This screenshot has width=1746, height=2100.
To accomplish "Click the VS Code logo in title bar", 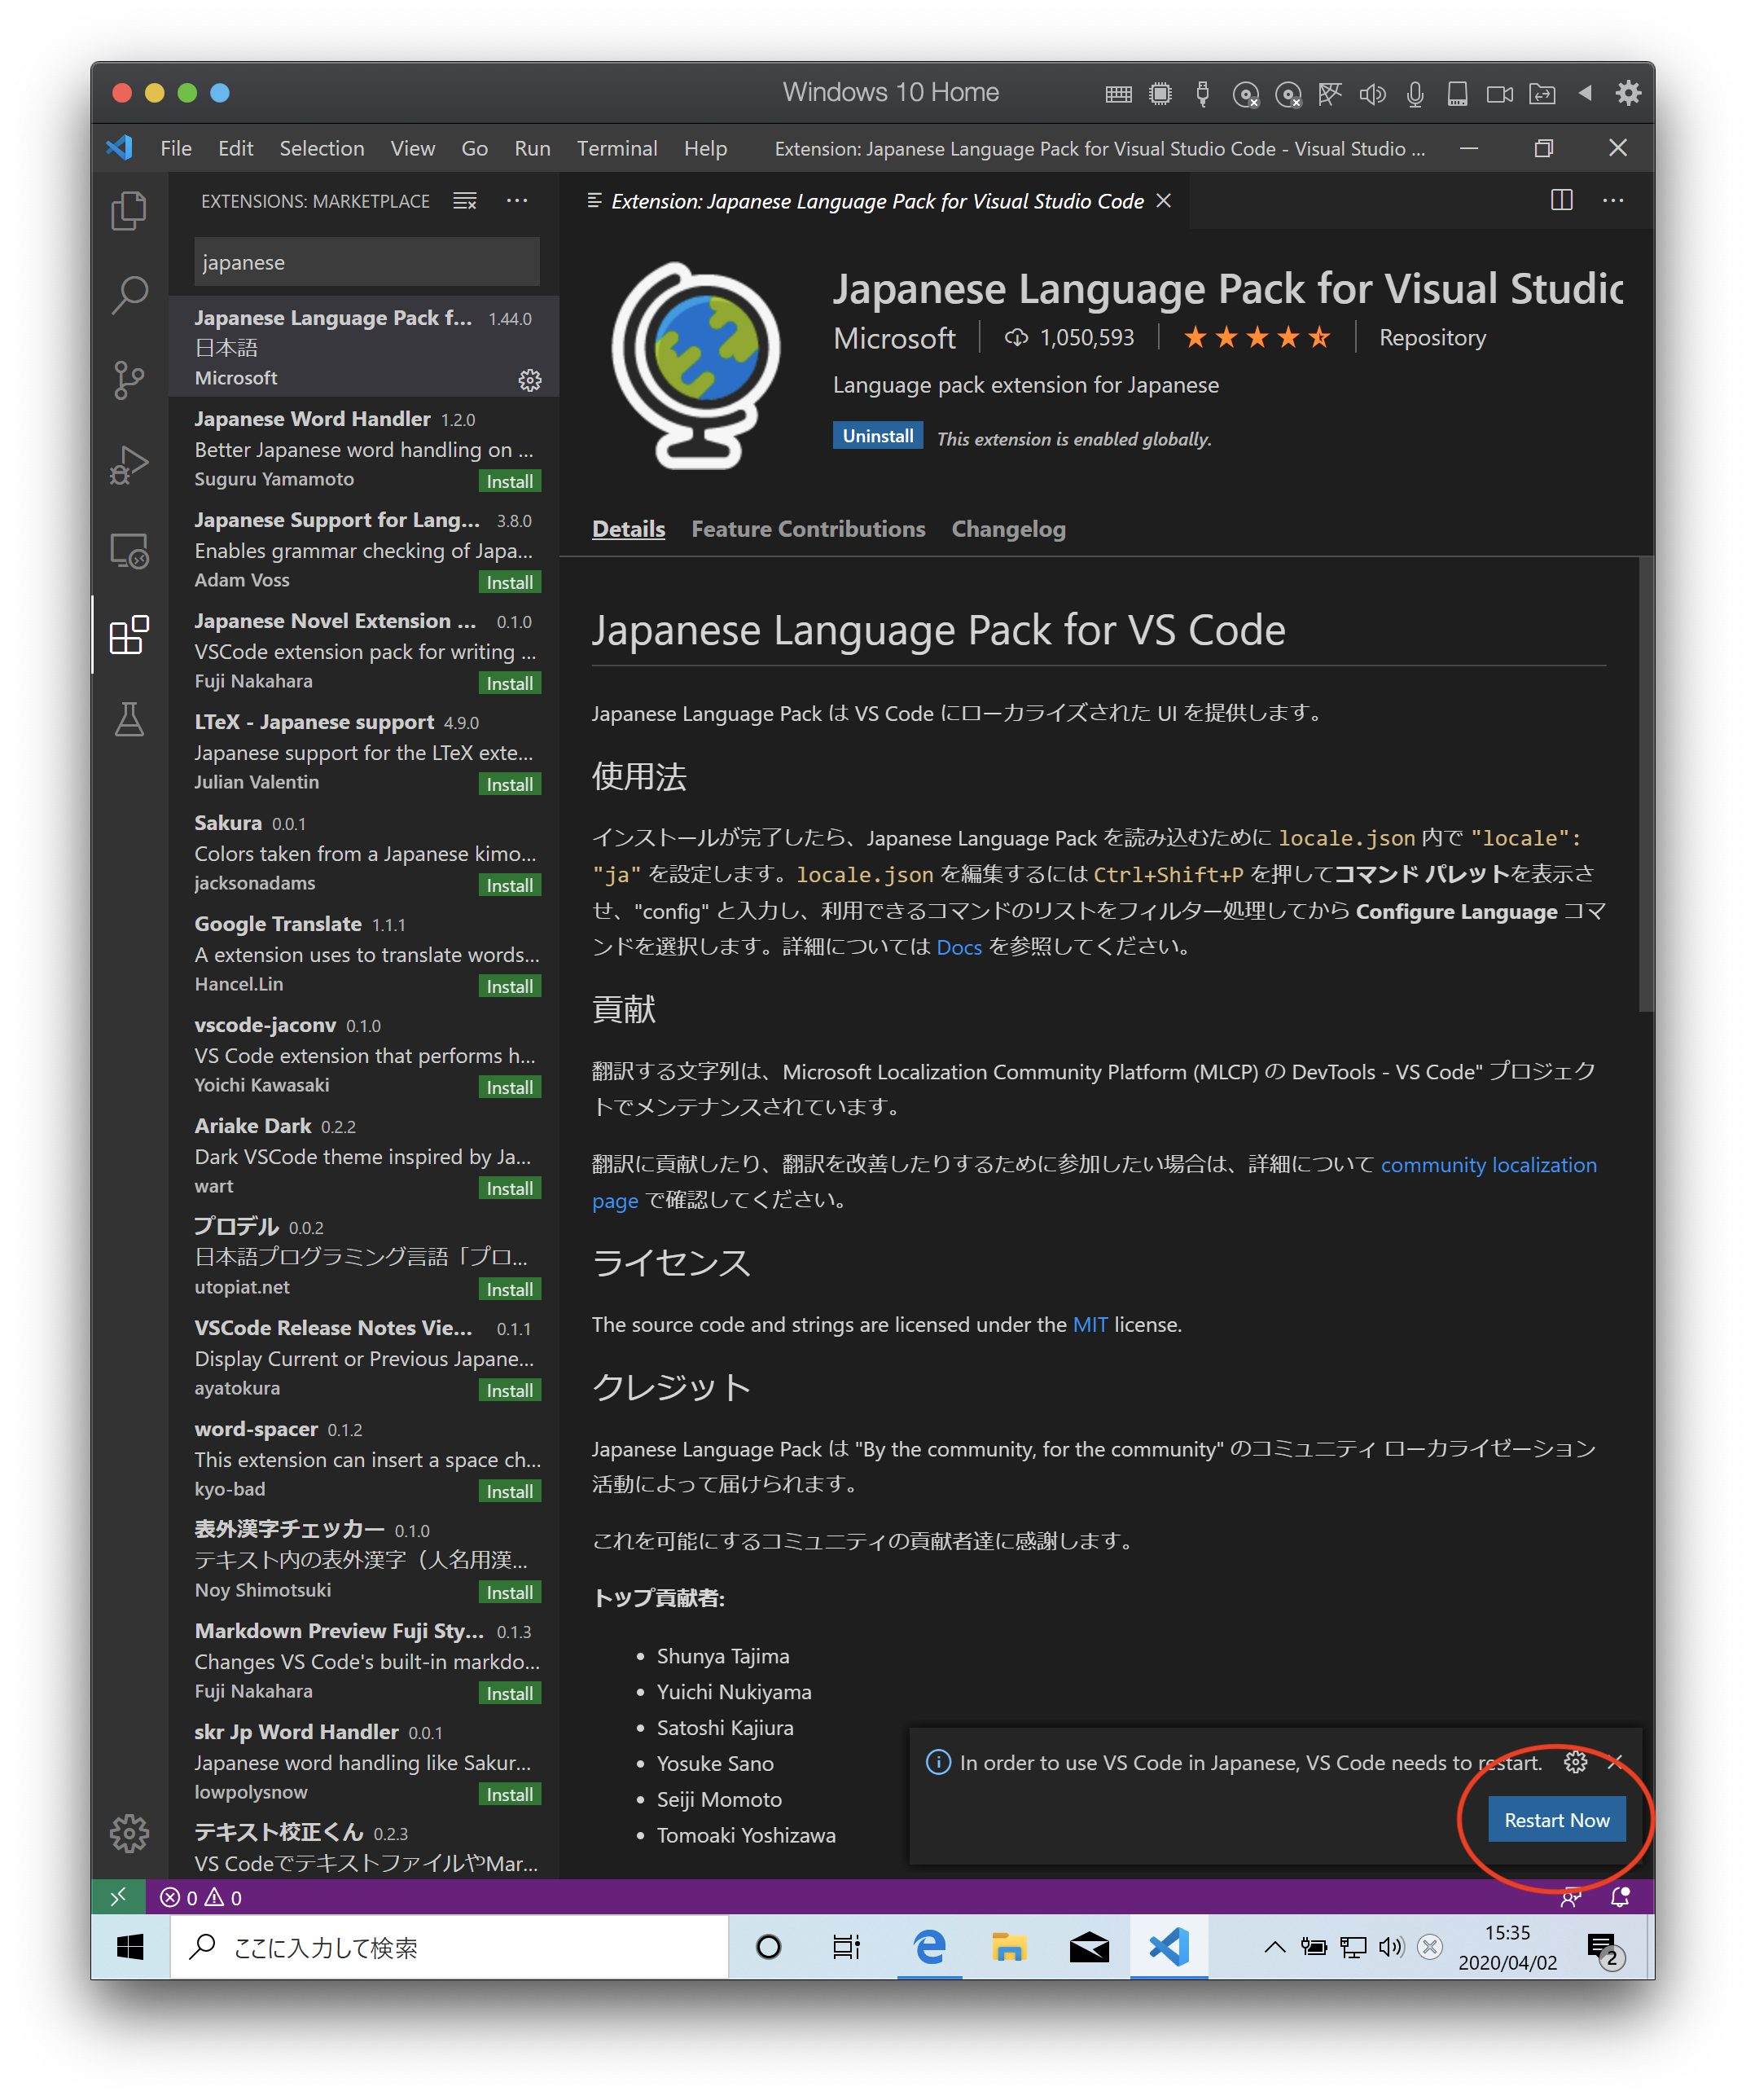I will [120, 148].
